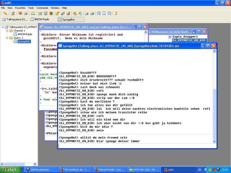This screenshot has height=173, width=231.
Task: Click the Tile Horizontal windows toolbar icon
Action: pyautogui.click(x=99, y=13)
